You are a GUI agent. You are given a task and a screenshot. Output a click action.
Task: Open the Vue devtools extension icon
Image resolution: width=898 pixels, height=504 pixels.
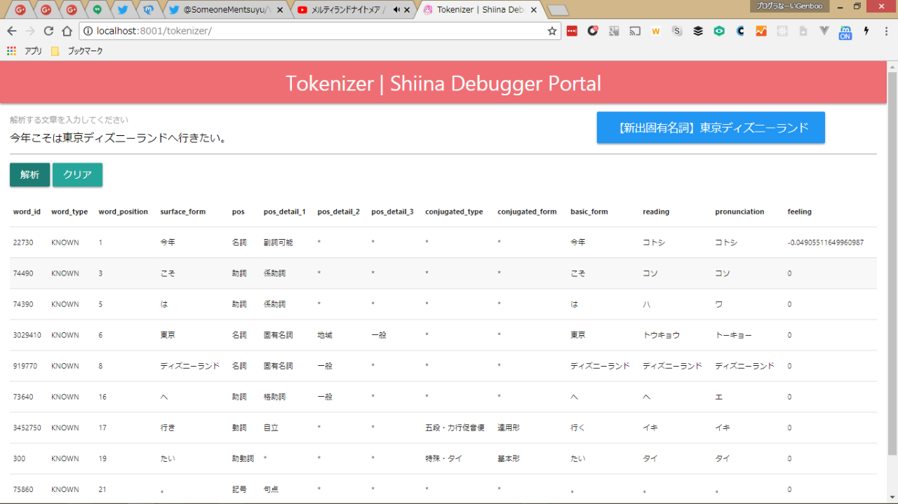pyautogui.click(x=824, y=31)
